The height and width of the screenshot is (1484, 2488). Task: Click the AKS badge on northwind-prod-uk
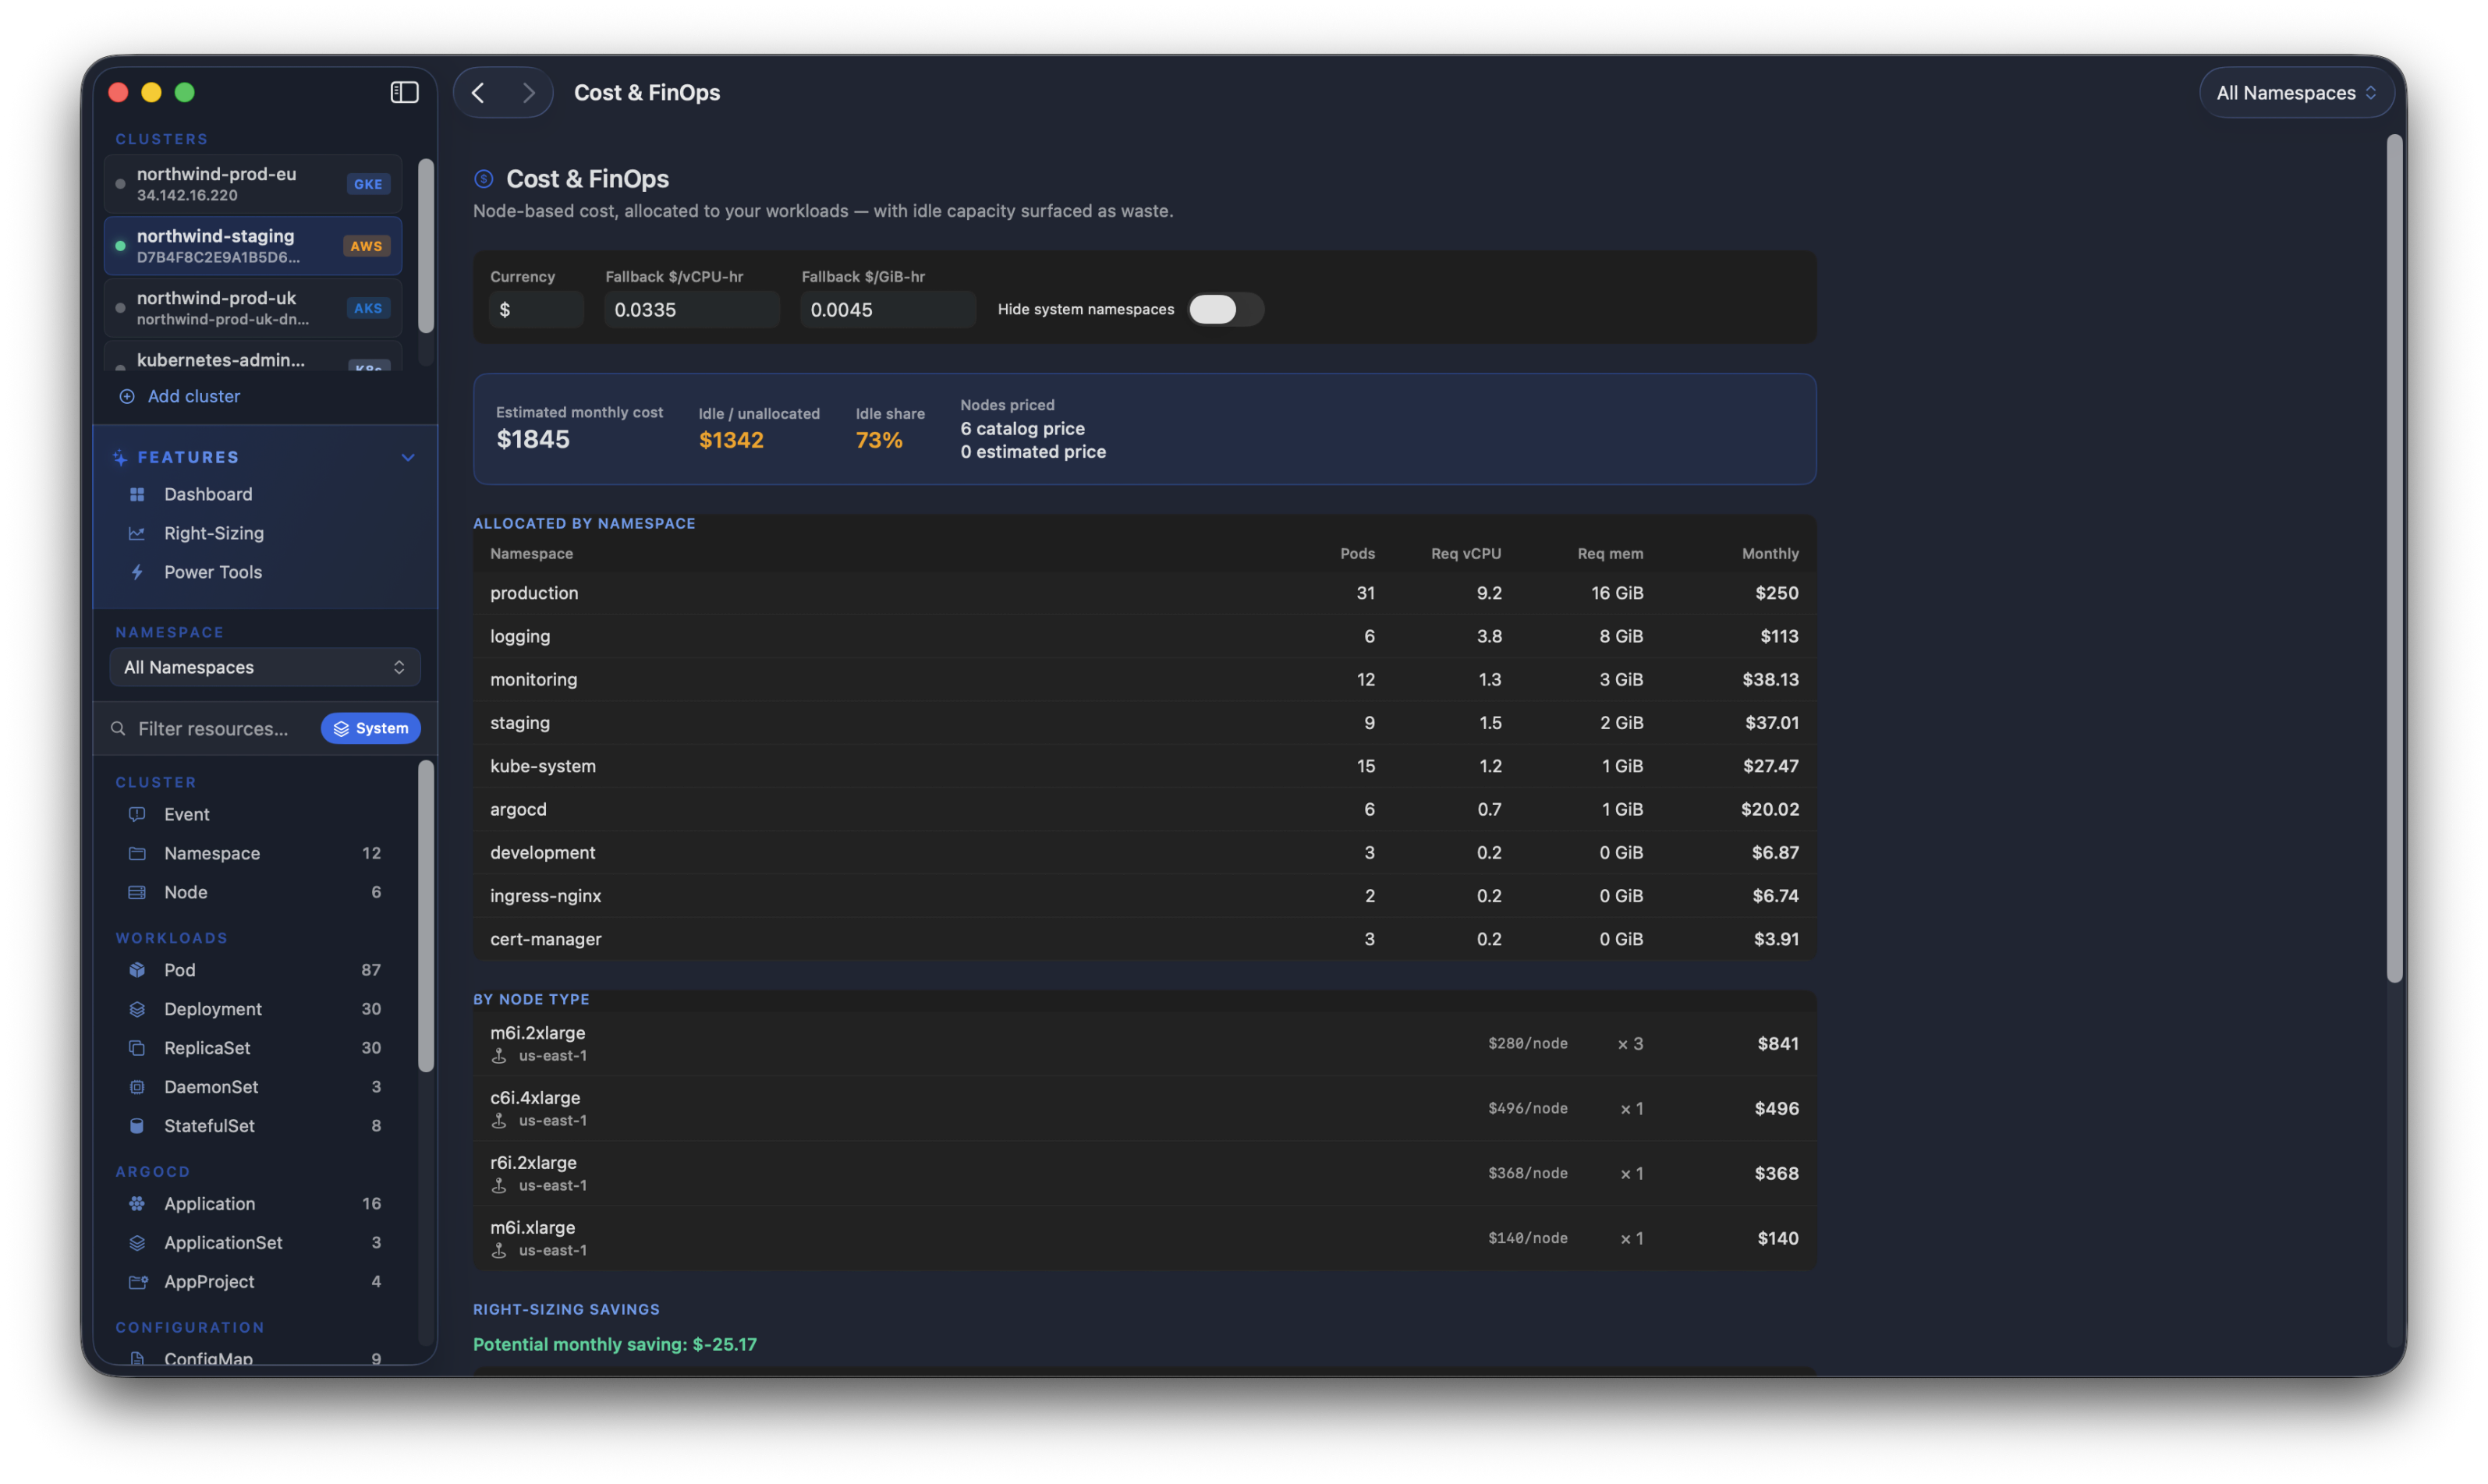(x=368, y=308)
